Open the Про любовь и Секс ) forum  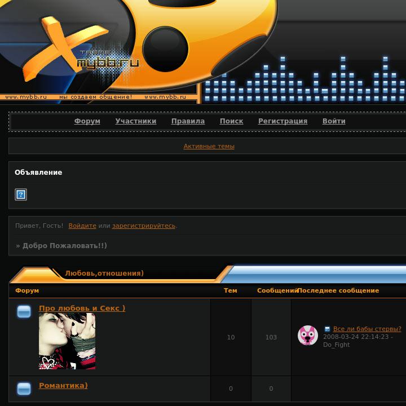[x=82, y=308]
